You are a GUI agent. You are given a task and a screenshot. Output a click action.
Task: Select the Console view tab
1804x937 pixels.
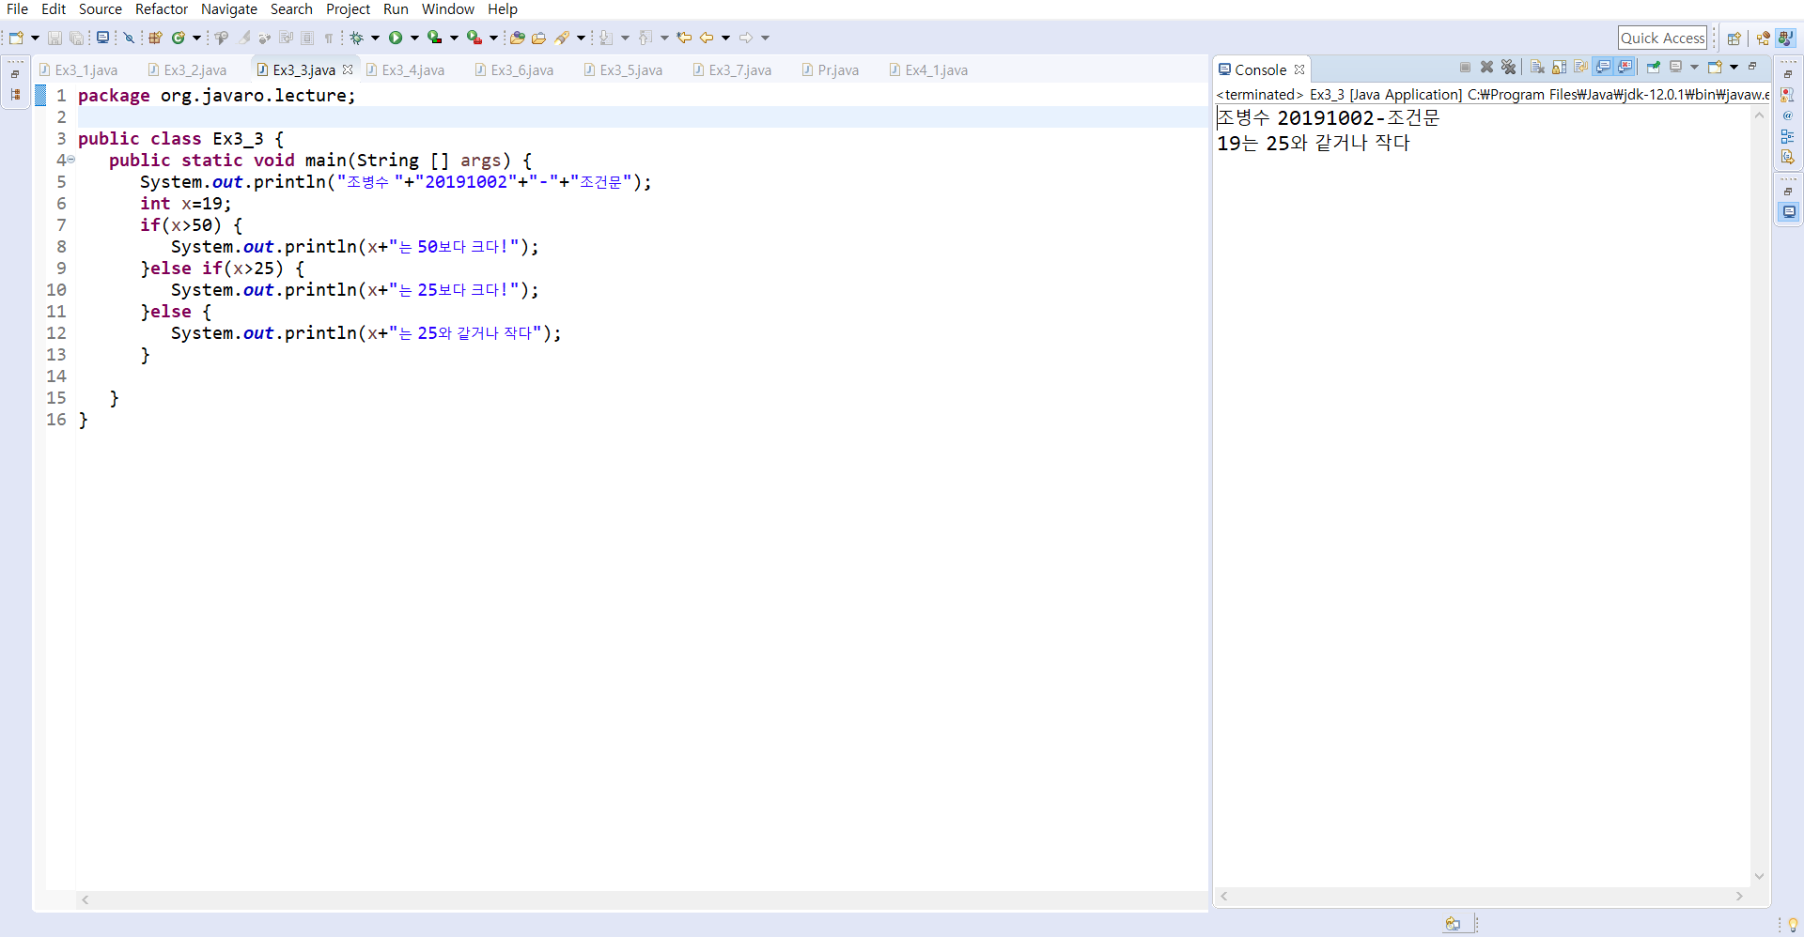click(1261, 70)
